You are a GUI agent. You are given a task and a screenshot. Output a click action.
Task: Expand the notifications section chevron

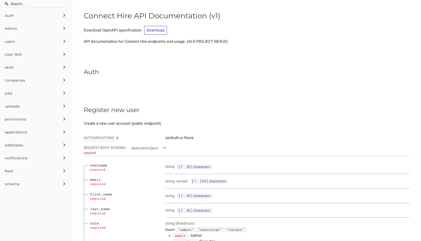(x=64, y=158)
